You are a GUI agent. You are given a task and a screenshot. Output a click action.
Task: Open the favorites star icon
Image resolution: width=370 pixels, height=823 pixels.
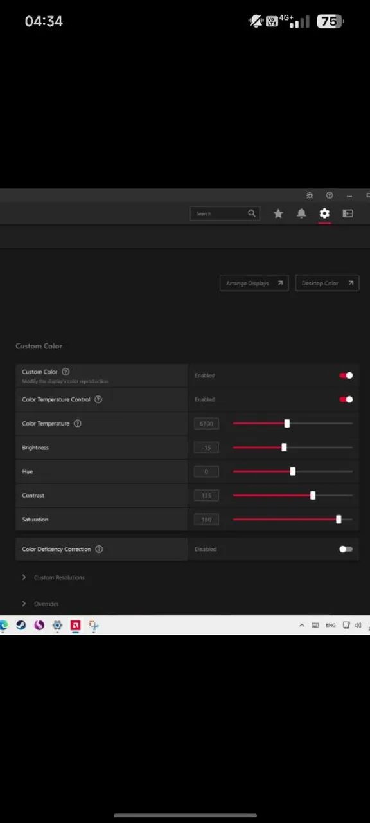[x=278, y=213]
